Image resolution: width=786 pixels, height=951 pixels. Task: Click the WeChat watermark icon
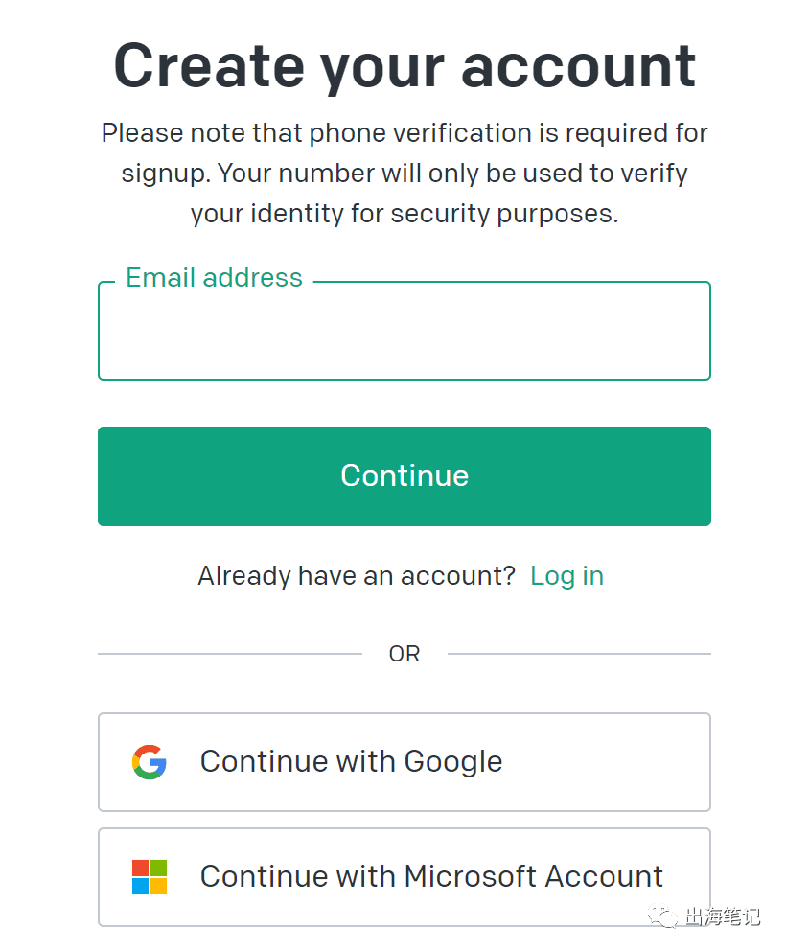(x=662, y=916)
